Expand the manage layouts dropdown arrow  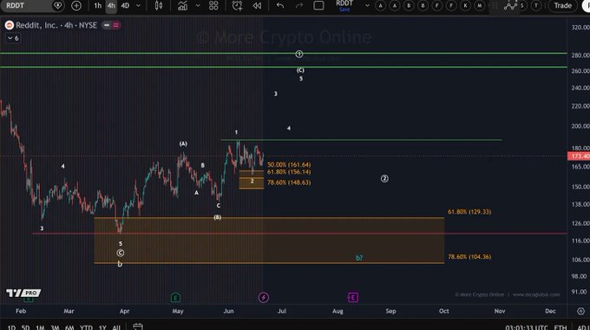pyautogui.click(x=367, y=6)
